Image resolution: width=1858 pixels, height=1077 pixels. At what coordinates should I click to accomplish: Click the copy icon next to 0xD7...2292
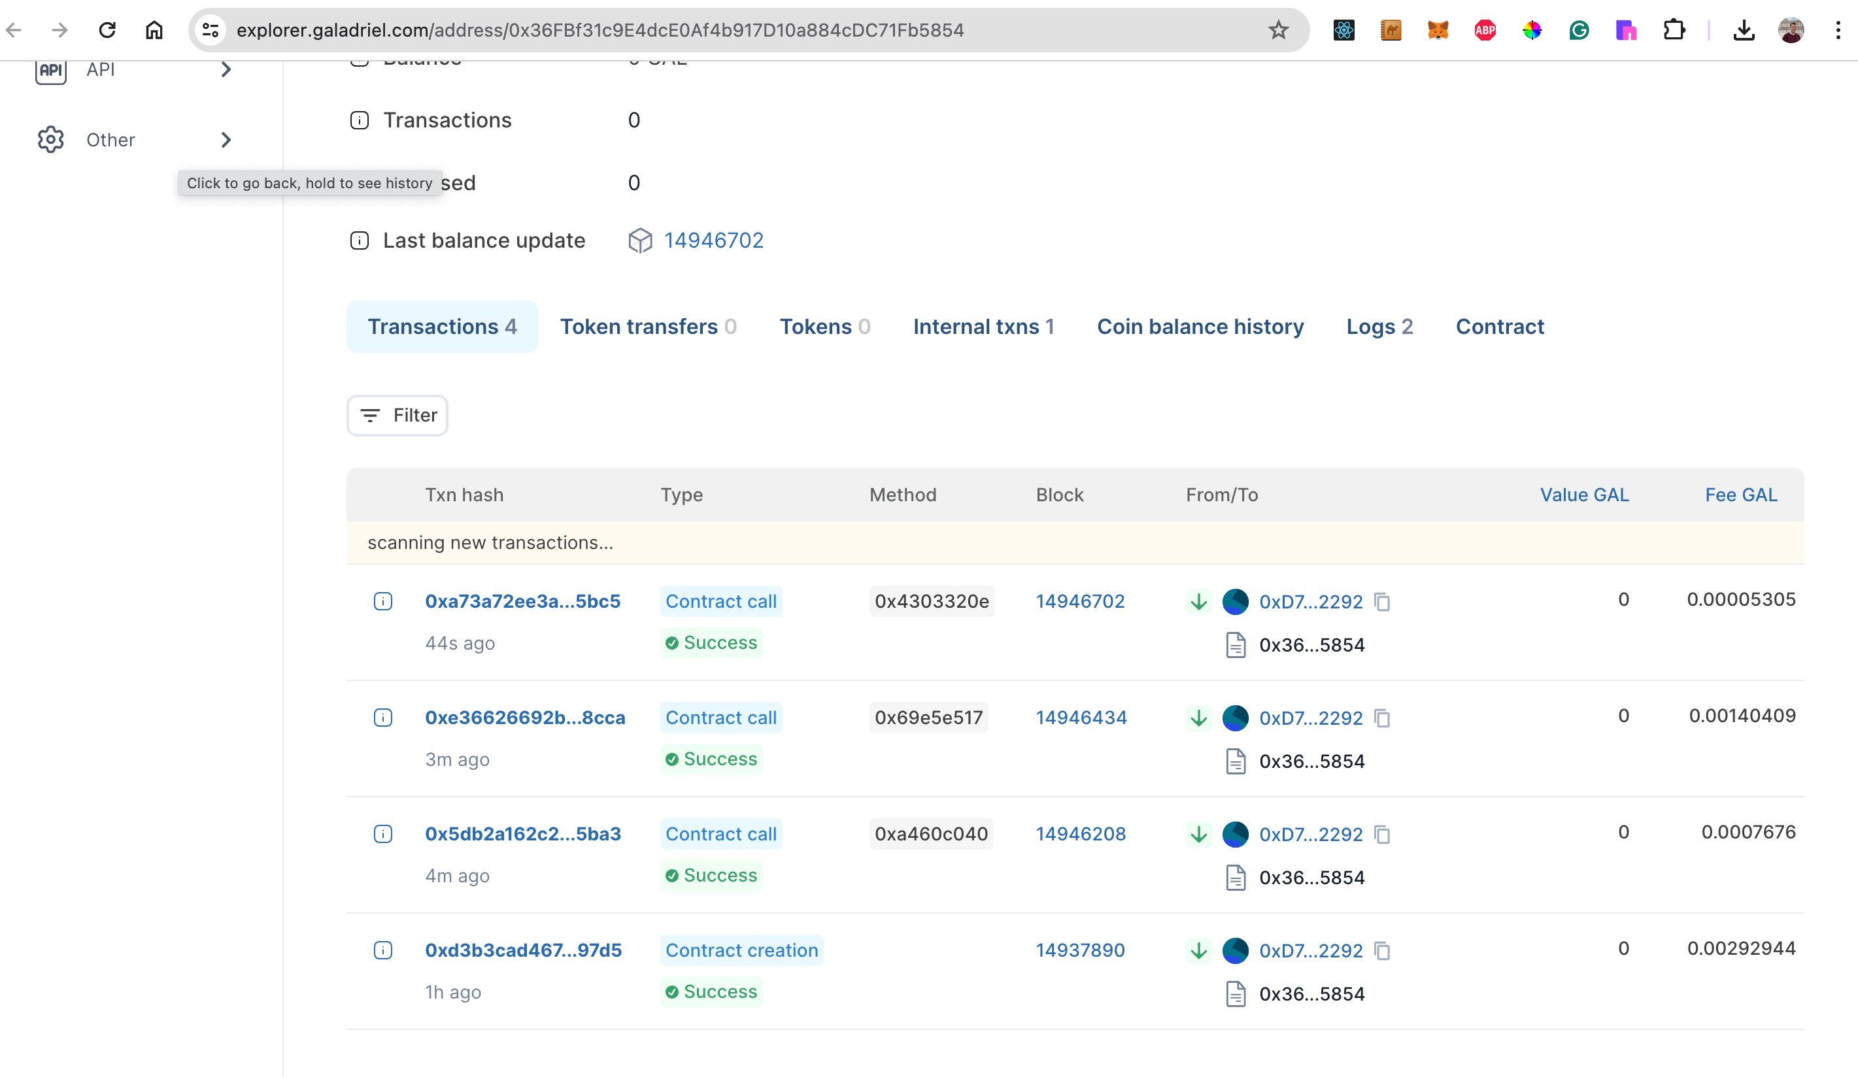1382,601
